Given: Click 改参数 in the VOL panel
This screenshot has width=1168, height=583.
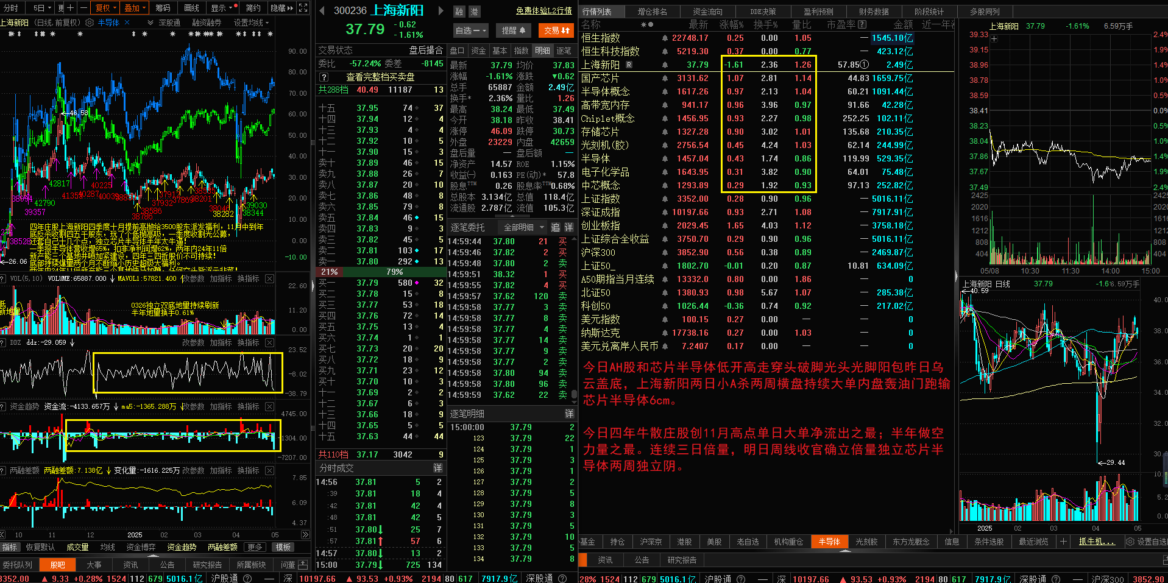Looking at the screenshot, I should [193, 278].
